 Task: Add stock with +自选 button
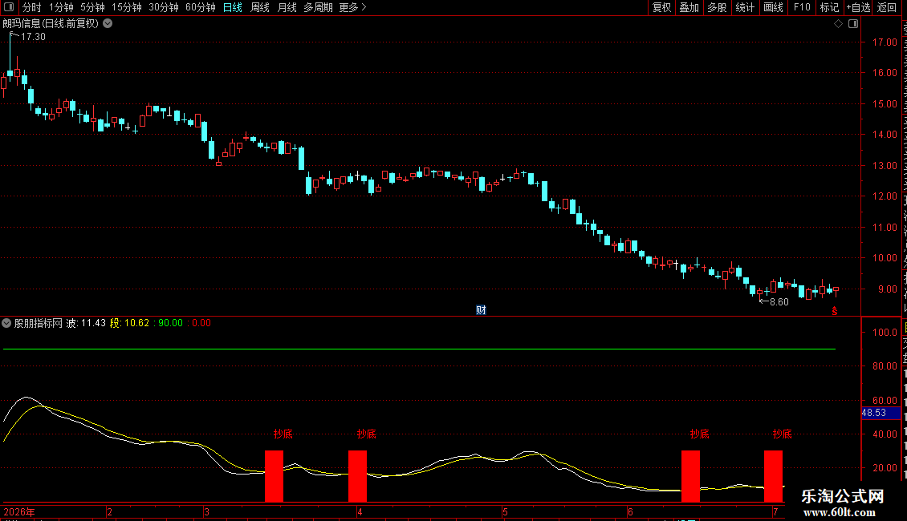(x=858, y=7)
